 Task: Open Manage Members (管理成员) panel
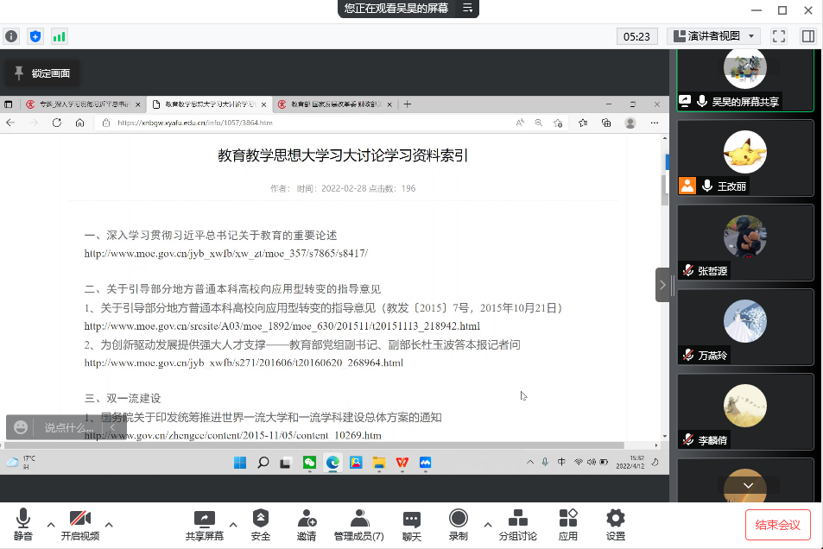[358, 524]
